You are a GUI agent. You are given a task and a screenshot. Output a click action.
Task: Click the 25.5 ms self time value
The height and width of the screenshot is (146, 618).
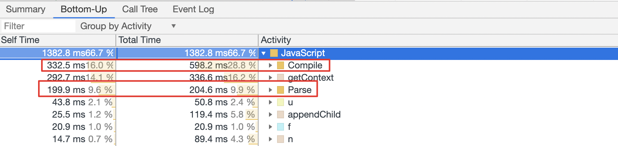point(69,114)
